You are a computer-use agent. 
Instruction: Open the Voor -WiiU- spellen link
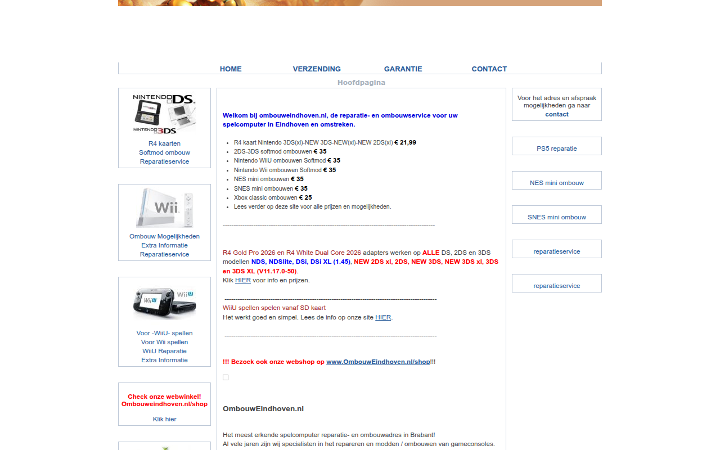164,333
